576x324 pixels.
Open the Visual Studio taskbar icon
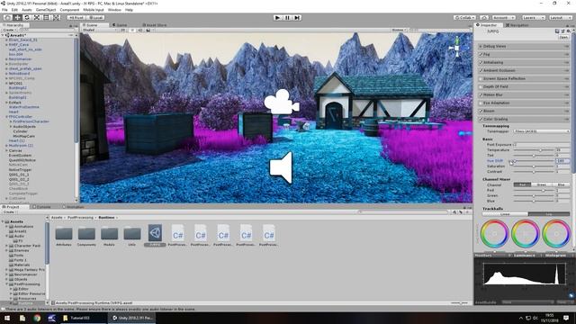[51, 318]
